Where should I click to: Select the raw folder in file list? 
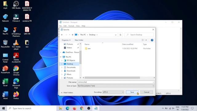89,48
